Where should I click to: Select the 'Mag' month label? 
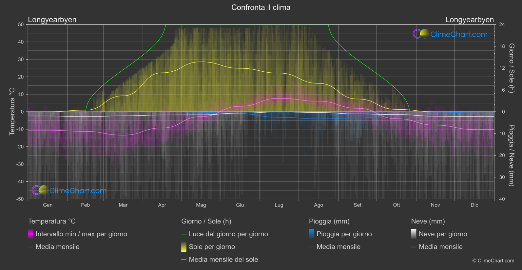pos(201,205)
